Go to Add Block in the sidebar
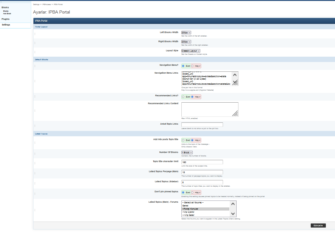This screenshot has width=335, height=237. pyautogui.click(x=7, y=14)
